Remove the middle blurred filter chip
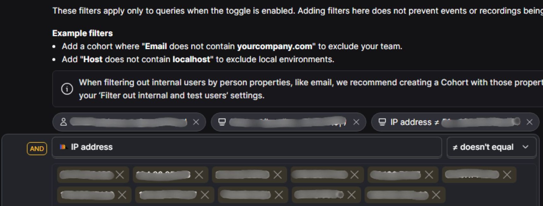This screenshot has height=206, width=543. click(356, 122)
